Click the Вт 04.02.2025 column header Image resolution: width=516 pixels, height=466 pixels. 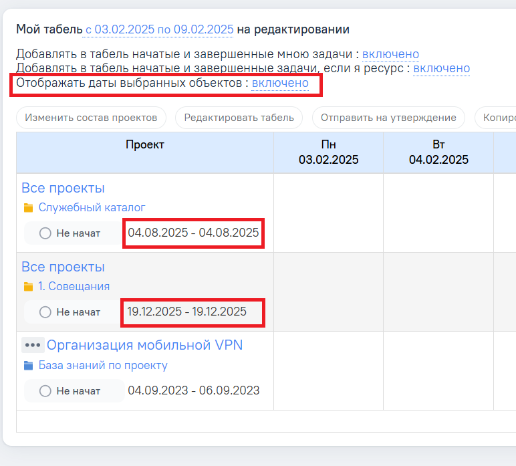[x=438, y=152]
